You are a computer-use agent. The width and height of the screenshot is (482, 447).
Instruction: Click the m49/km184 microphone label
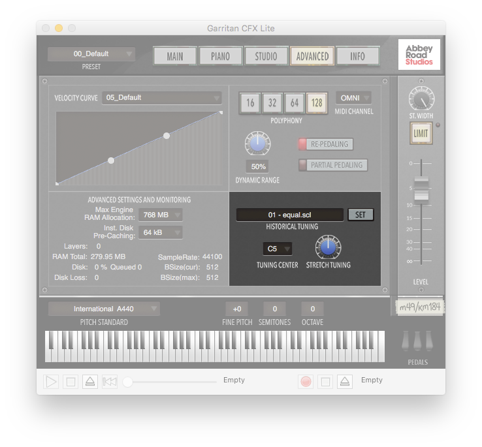pyautogui.click(x=419, y=307)
